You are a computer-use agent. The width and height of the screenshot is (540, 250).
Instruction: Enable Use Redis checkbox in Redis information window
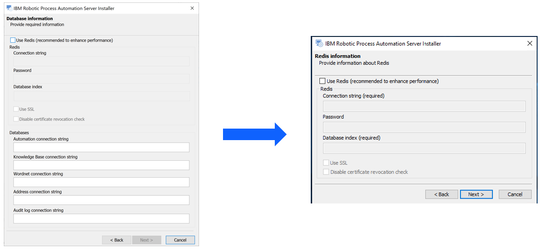(322, 81)
